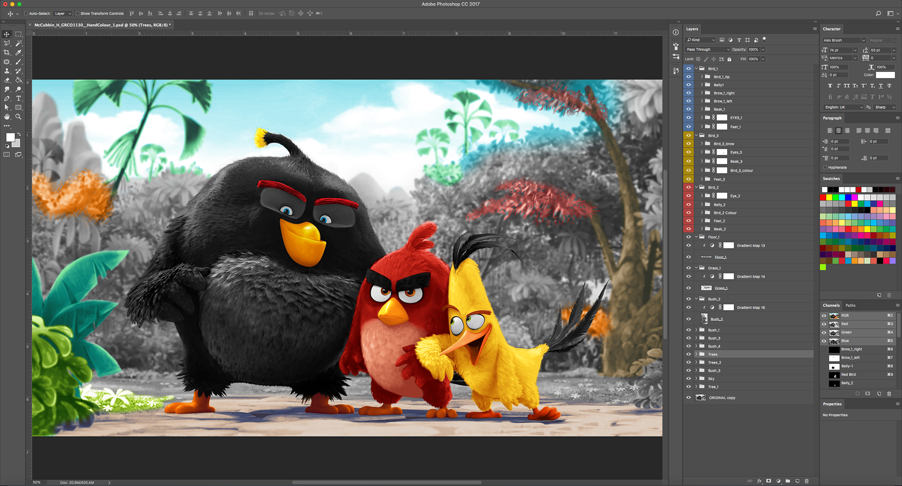Collapse the Floor_1 group
This screenshot has width=902, height=486.
coord(697,237)
